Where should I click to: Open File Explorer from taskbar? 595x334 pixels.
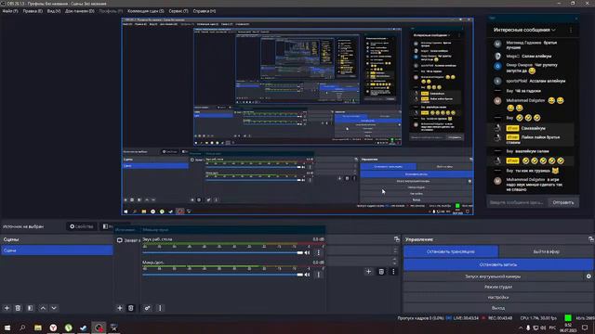coord(38,328)
